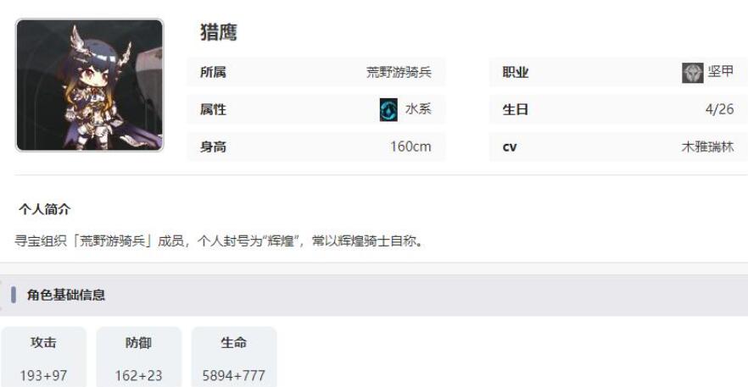Click the 坚甲 class icon
This screenshot has width=748, height=387.
693,73
